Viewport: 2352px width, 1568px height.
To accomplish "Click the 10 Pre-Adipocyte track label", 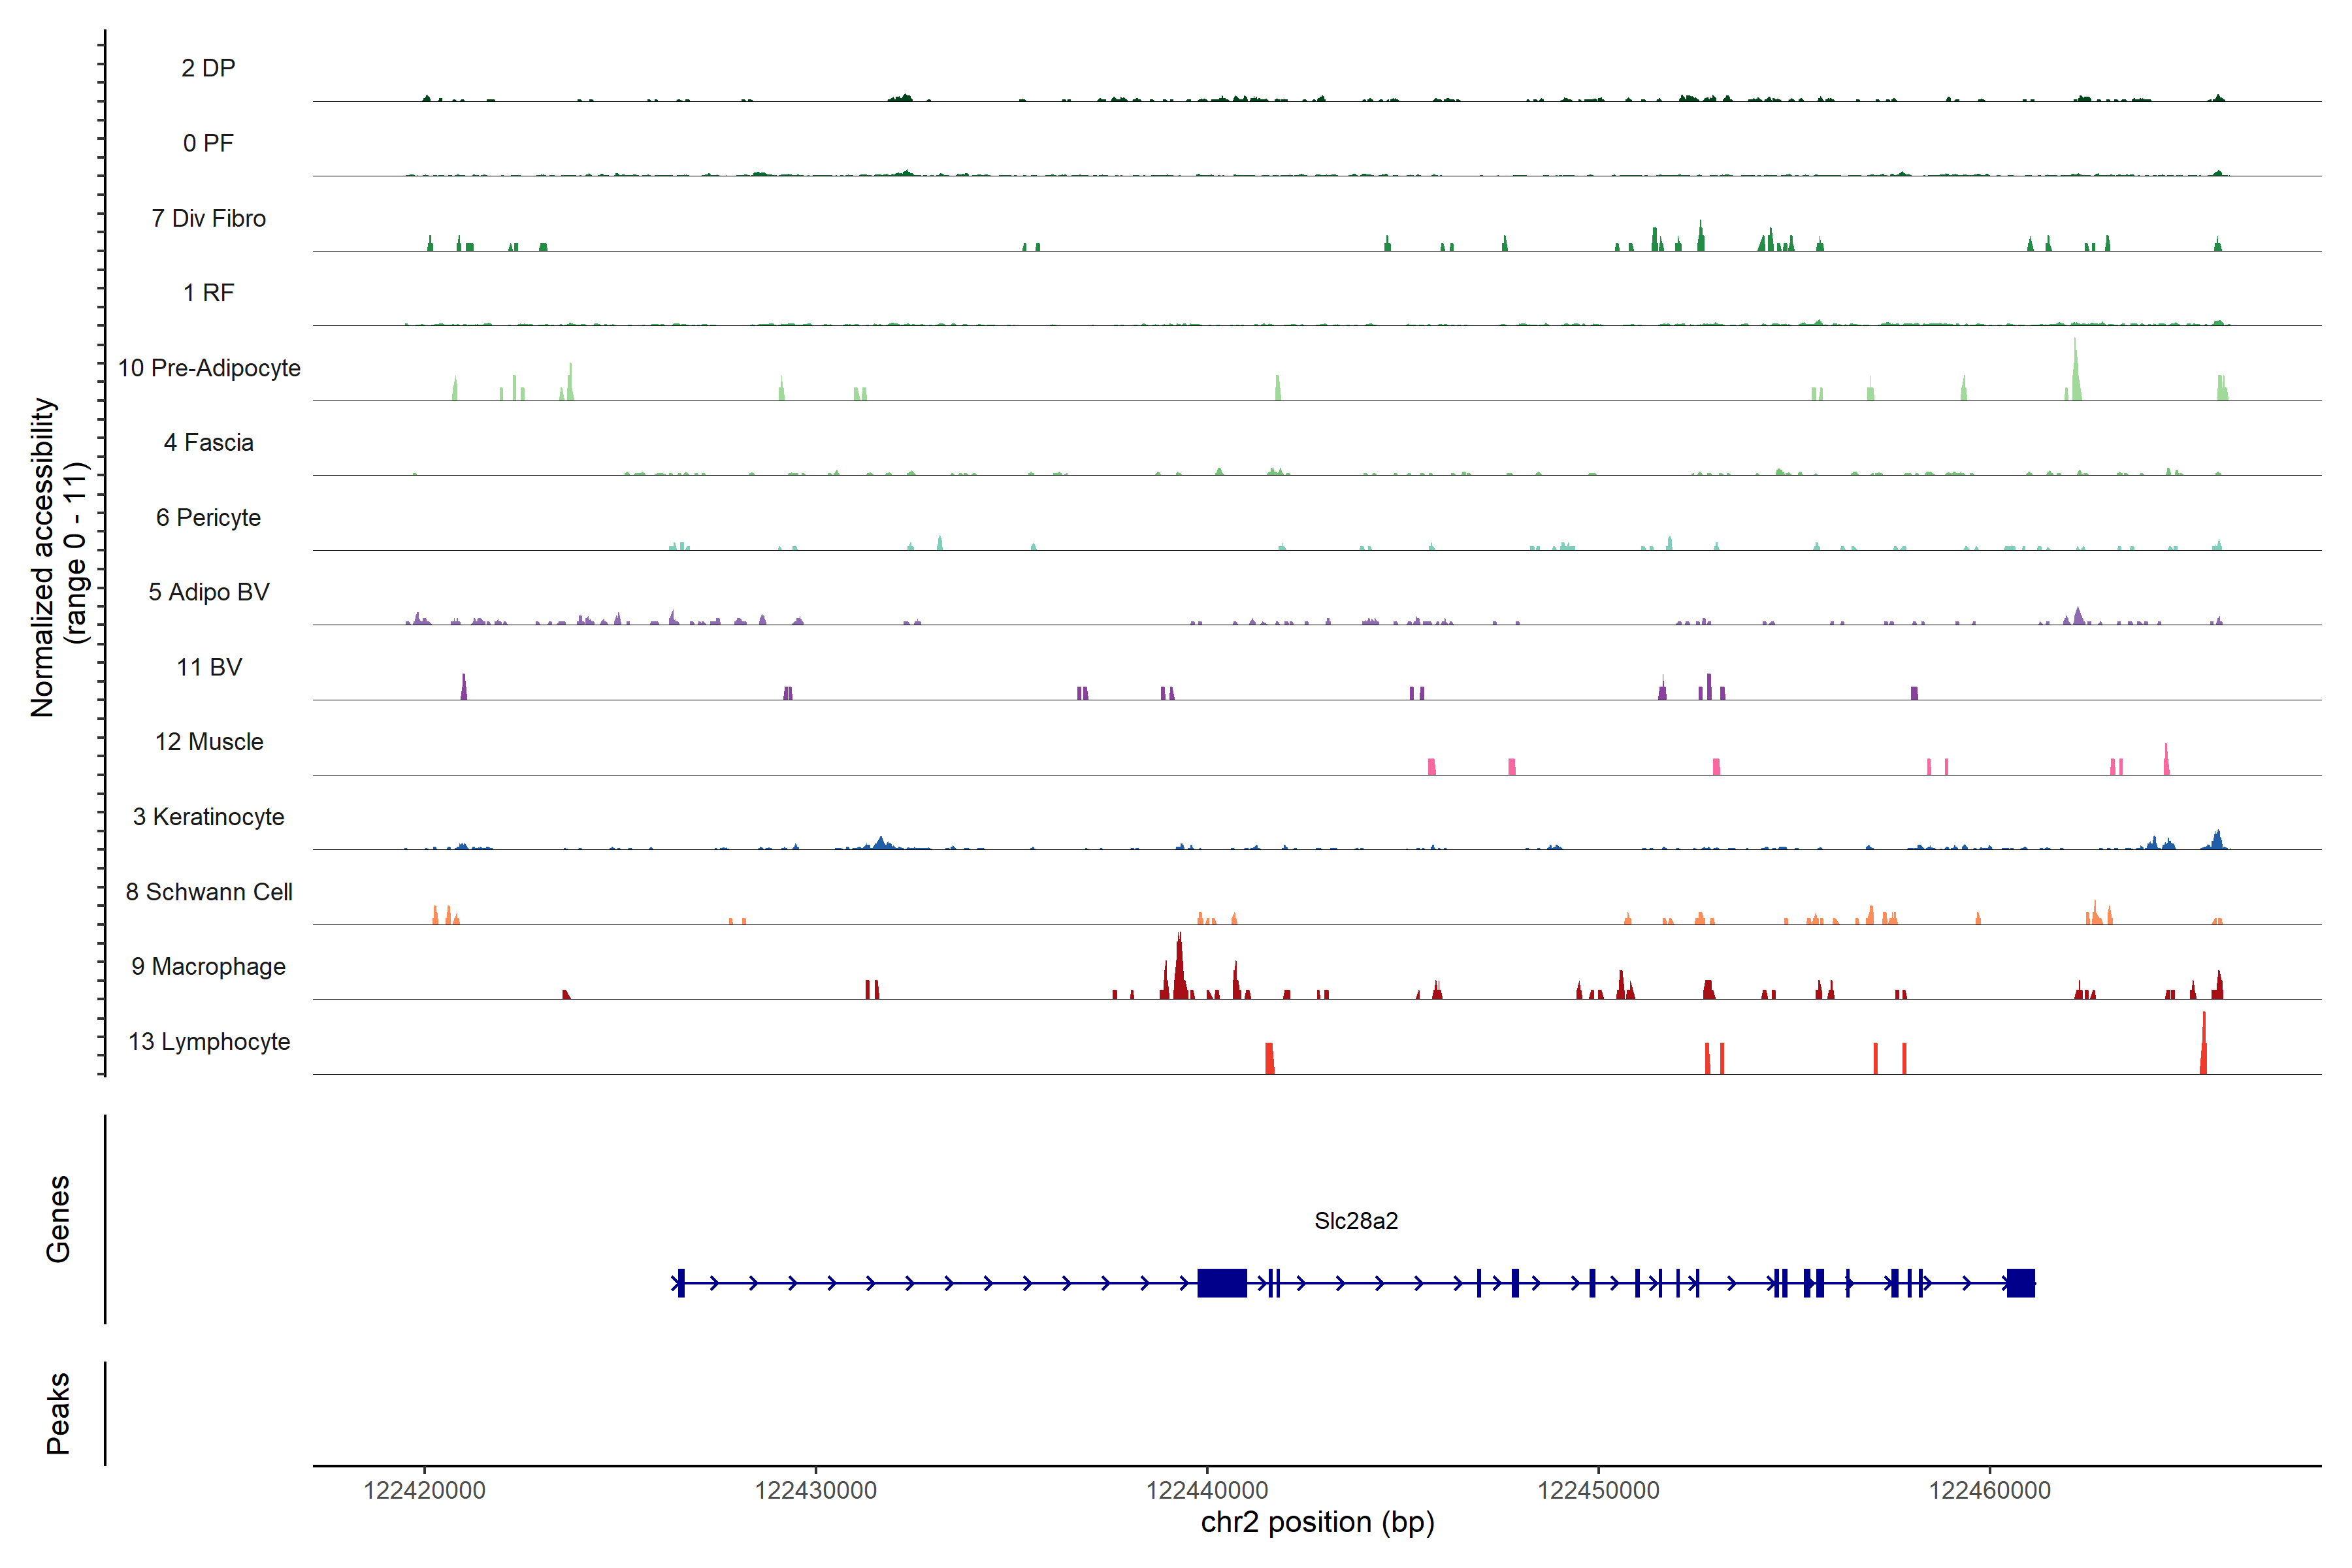I will coord(209,368).
